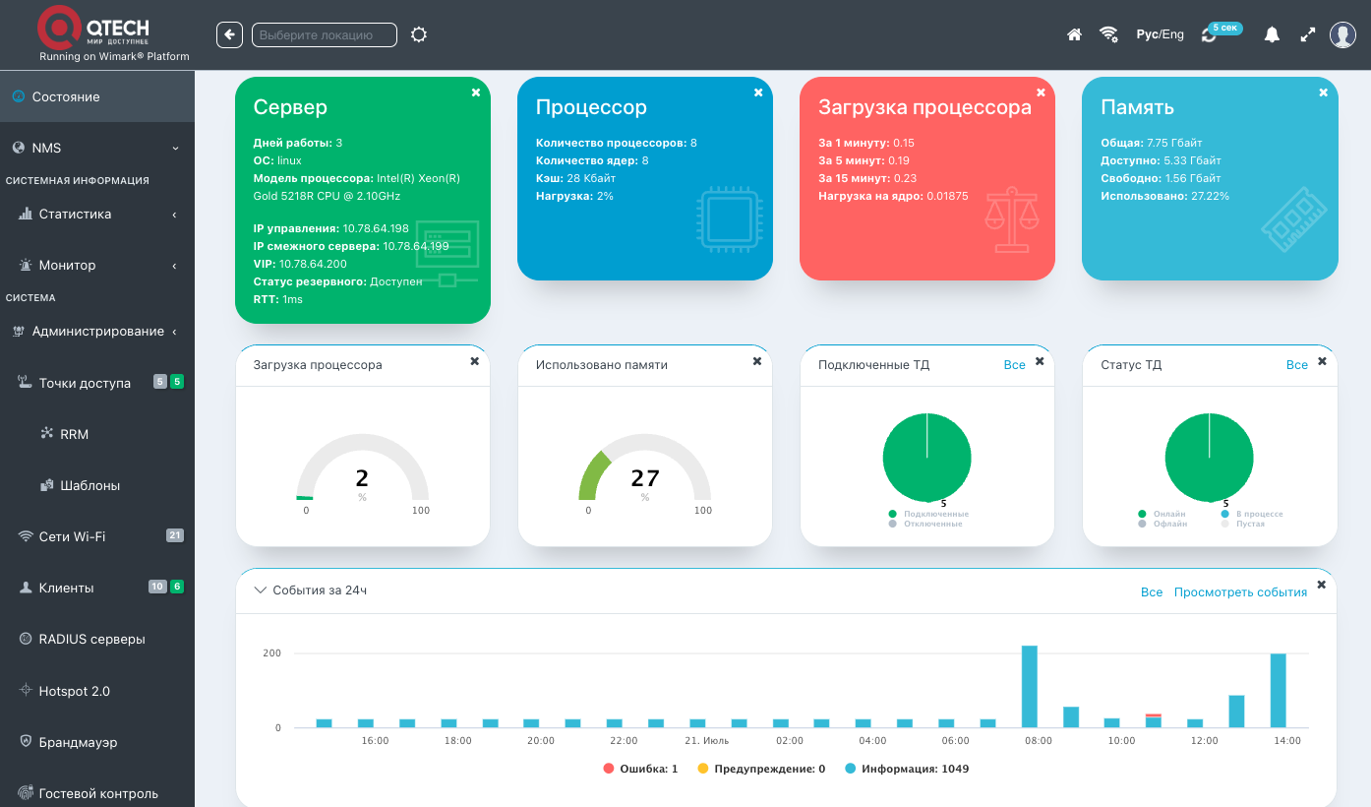Toggle the Информация series in chart legend
1371x807 pixels.
(x=906, y=769)
